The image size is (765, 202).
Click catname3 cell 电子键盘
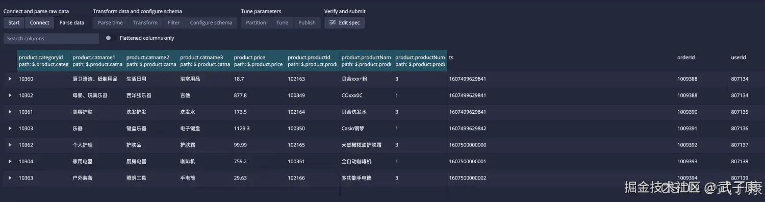pyautogui.click(x=190, y=129)
